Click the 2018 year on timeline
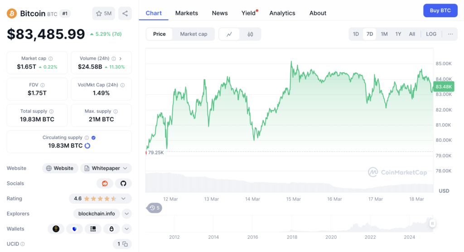 pos(292,237)
